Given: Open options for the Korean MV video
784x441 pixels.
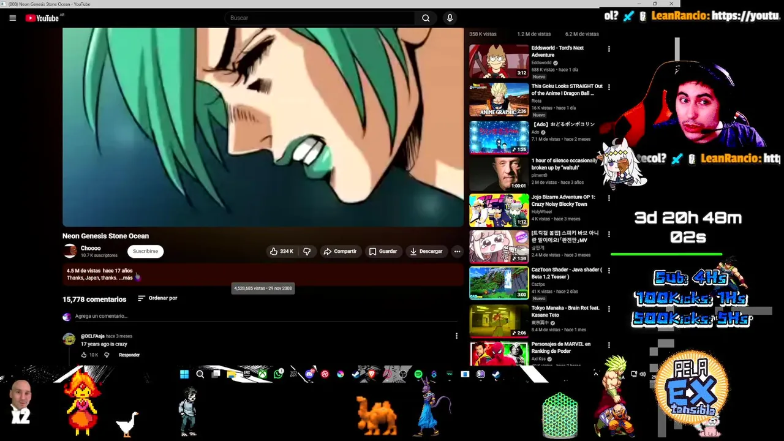Looking at the screenshot, I should tap(609, 234).
